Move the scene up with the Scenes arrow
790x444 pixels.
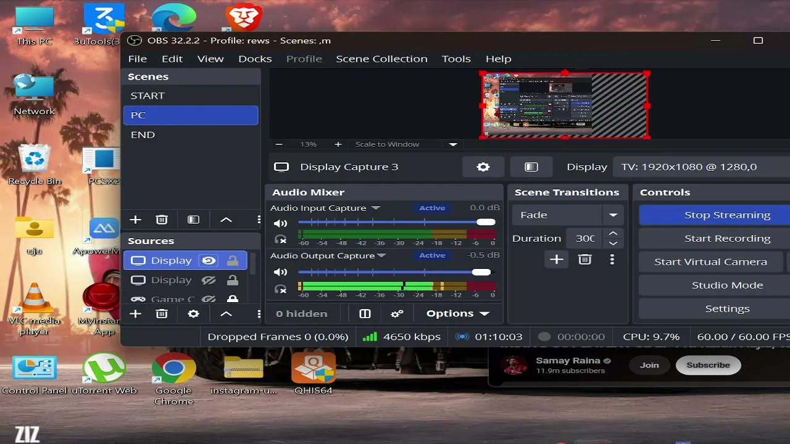(226, 220)
